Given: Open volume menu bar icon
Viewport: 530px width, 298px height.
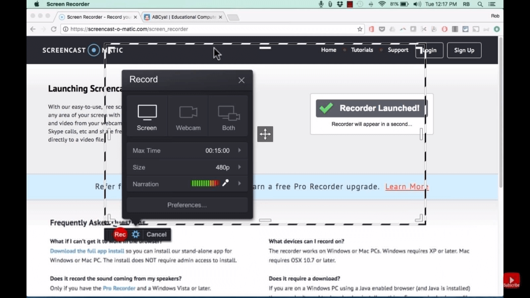Looking at the screenshot, I should (x=417, y=4).
